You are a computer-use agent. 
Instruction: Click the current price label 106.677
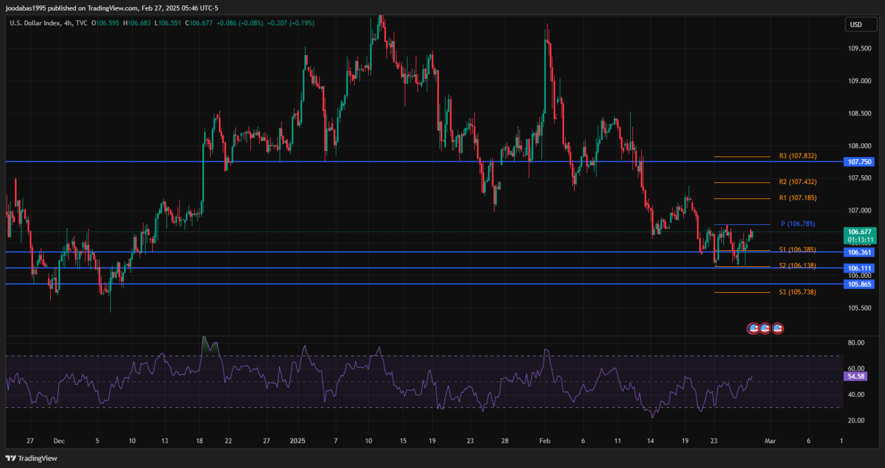pos(860,232)
